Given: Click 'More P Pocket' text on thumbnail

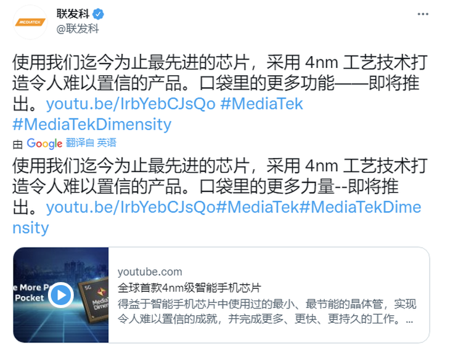Looking at the screenshot, I should coord(31,293).
